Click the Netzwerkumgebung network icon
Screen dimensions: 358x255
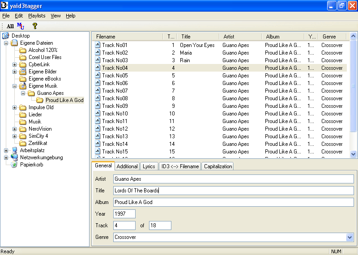tap(14, 157)
